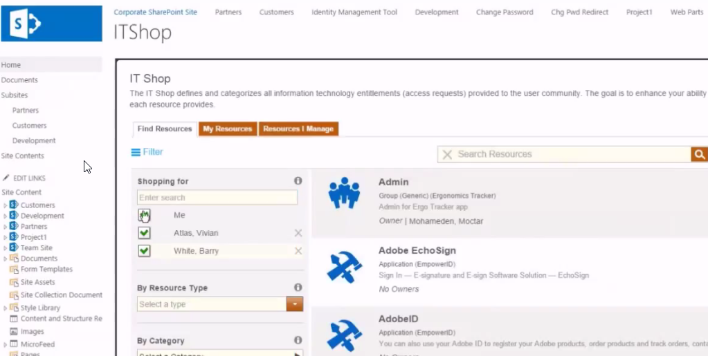Click the search magnifier button

(x=700, y=154)
